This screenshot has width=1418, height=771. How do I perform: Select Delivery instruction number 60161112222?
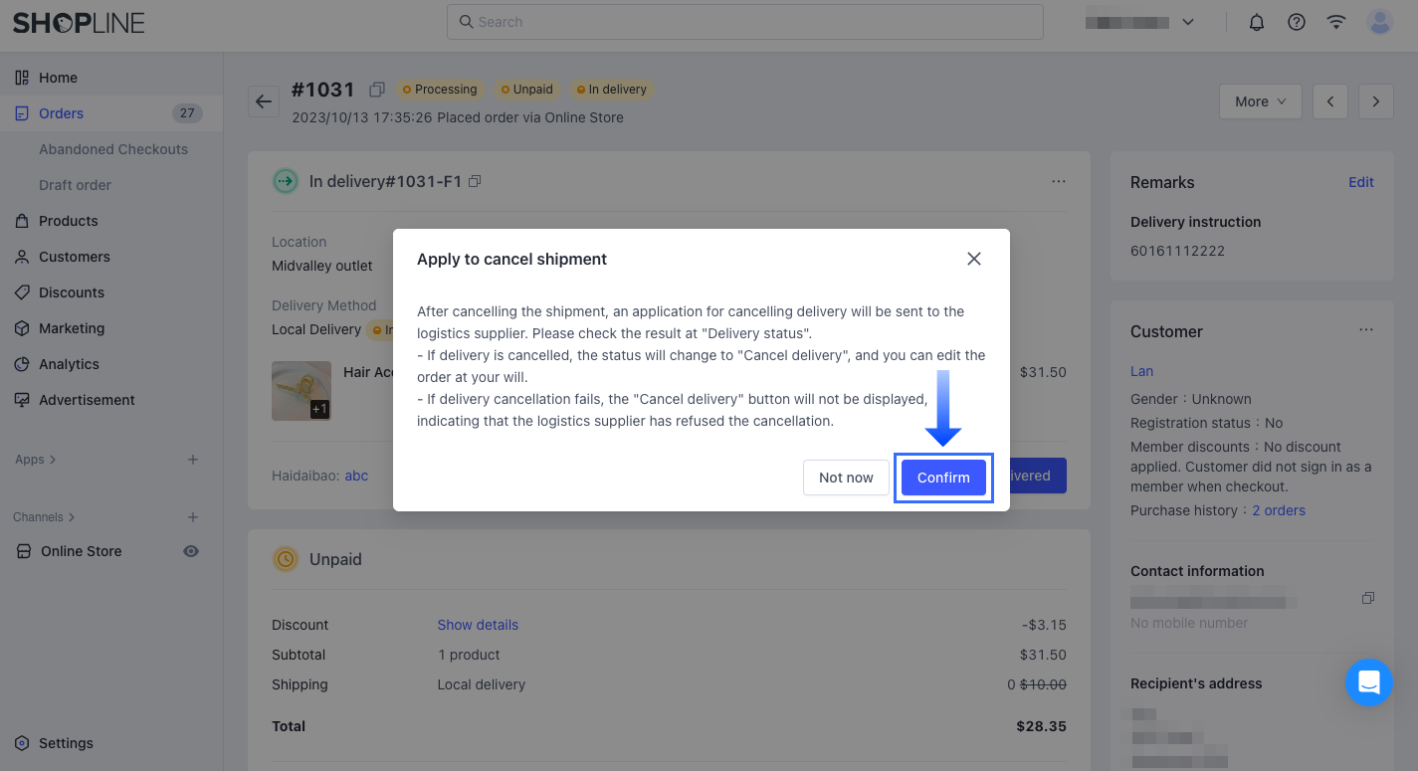coord(1177,251)
